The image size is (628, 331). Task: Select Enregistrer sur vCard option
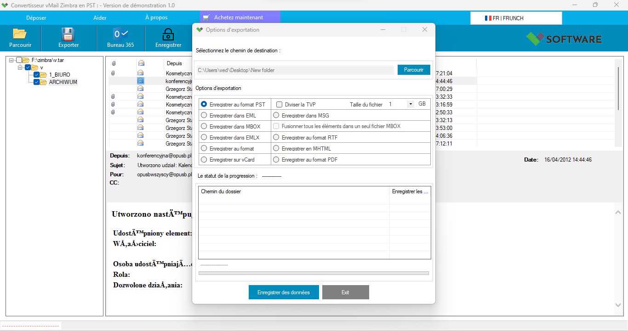click(204, 160)
